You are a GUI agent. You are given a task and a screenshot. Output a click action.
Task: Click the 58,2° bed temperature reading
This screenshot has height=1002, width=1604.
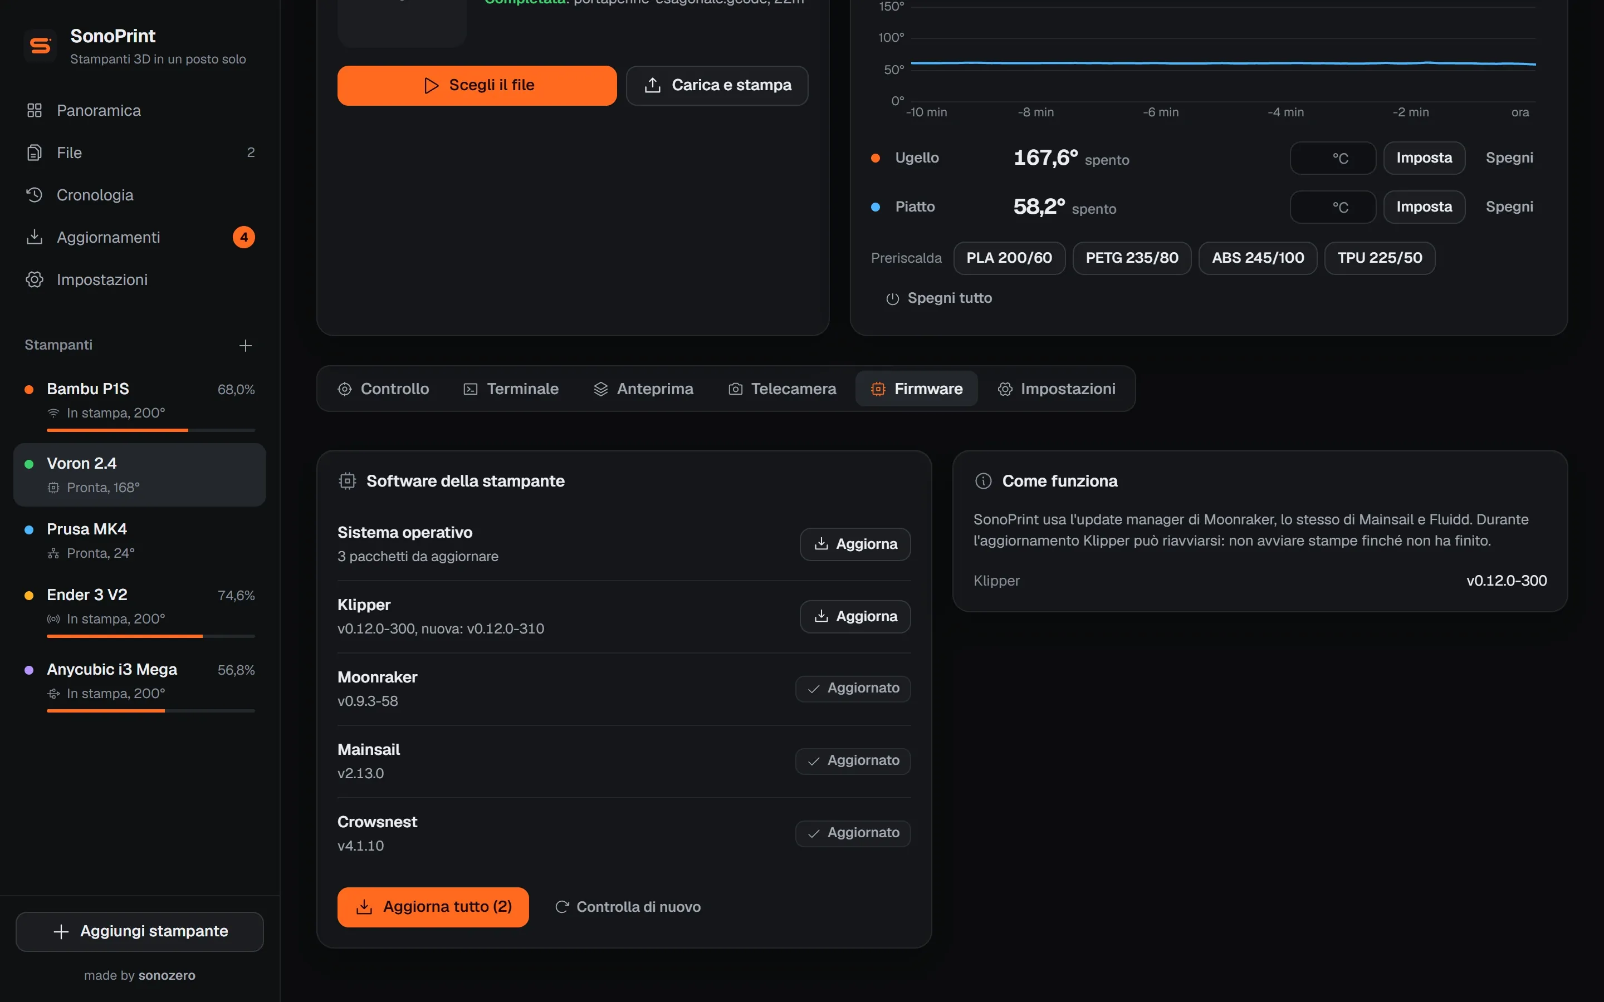(1039, 207)
